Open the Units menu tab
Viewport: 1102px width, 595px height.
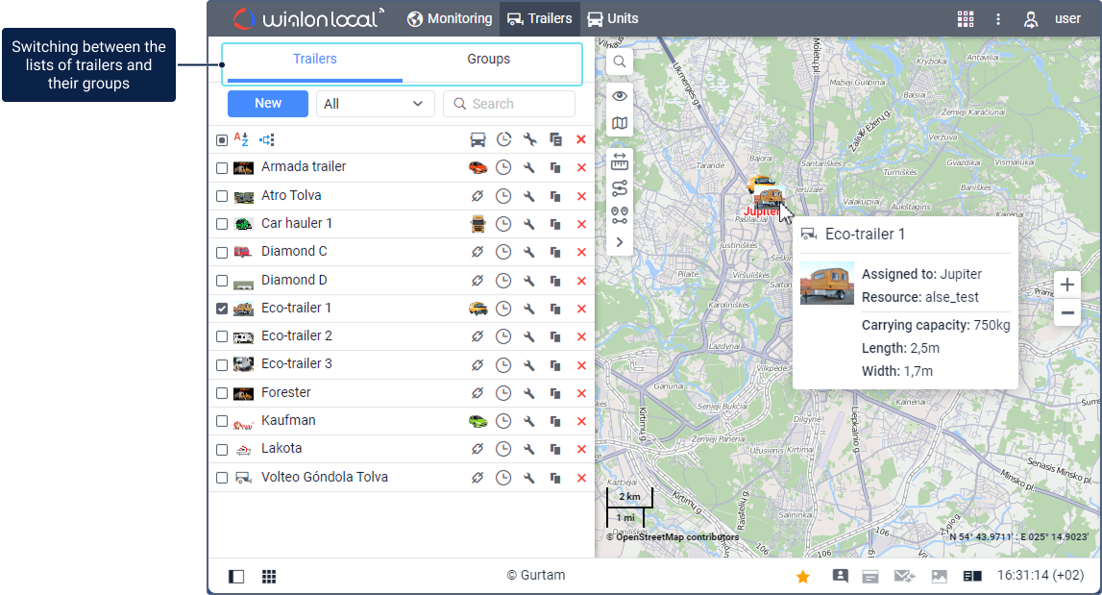(613, 19)
